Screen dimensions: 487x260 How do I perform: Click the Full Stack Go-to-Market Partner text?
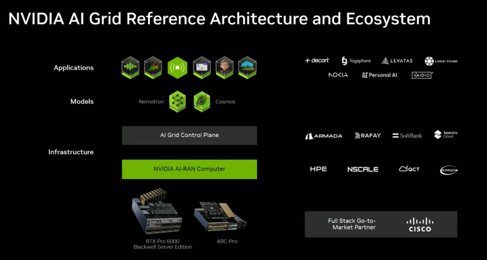click(x=352, y=224)
